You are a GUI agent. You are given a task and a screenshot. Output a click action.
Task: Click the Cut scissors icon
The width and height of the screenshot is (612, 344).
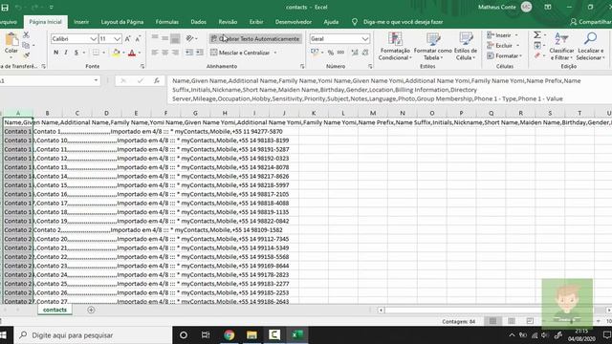(x=26, y=35)
